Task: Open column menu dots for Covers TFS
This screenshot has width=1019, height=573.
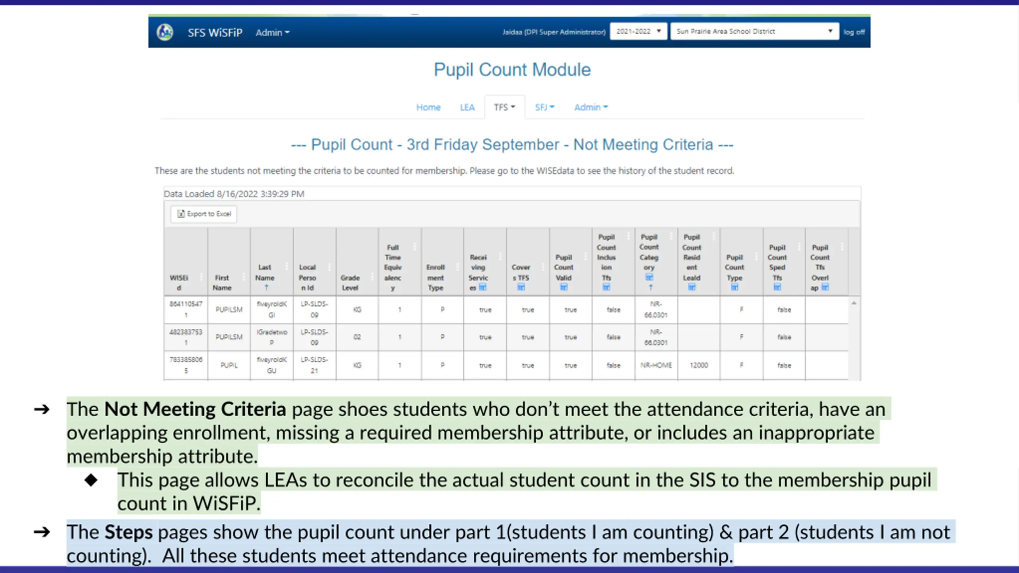Action: [x=543, y=266]
